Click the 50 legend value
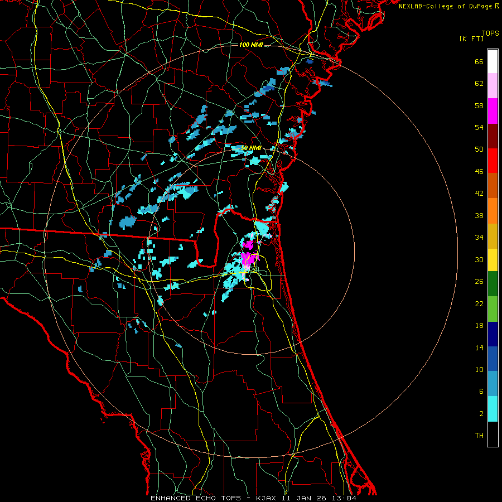The width and height of the screenshot is (502, 502). point(479,149)
